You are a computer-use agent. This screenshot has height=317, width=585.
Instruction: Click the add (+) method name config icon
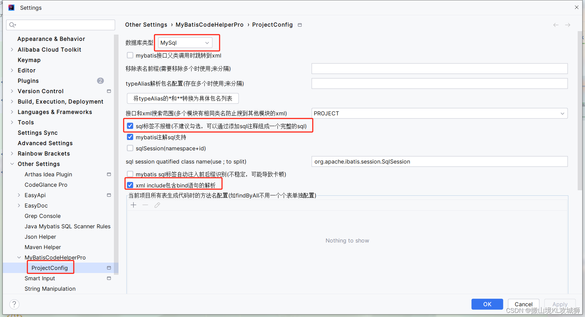(134, 205)
